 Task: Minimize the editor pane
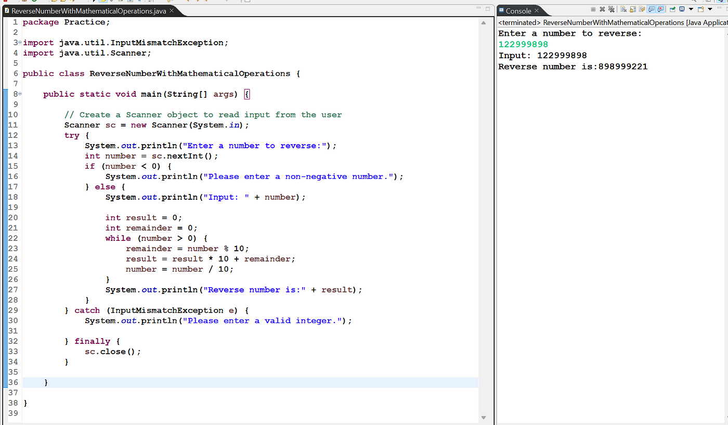click(479, 9)
